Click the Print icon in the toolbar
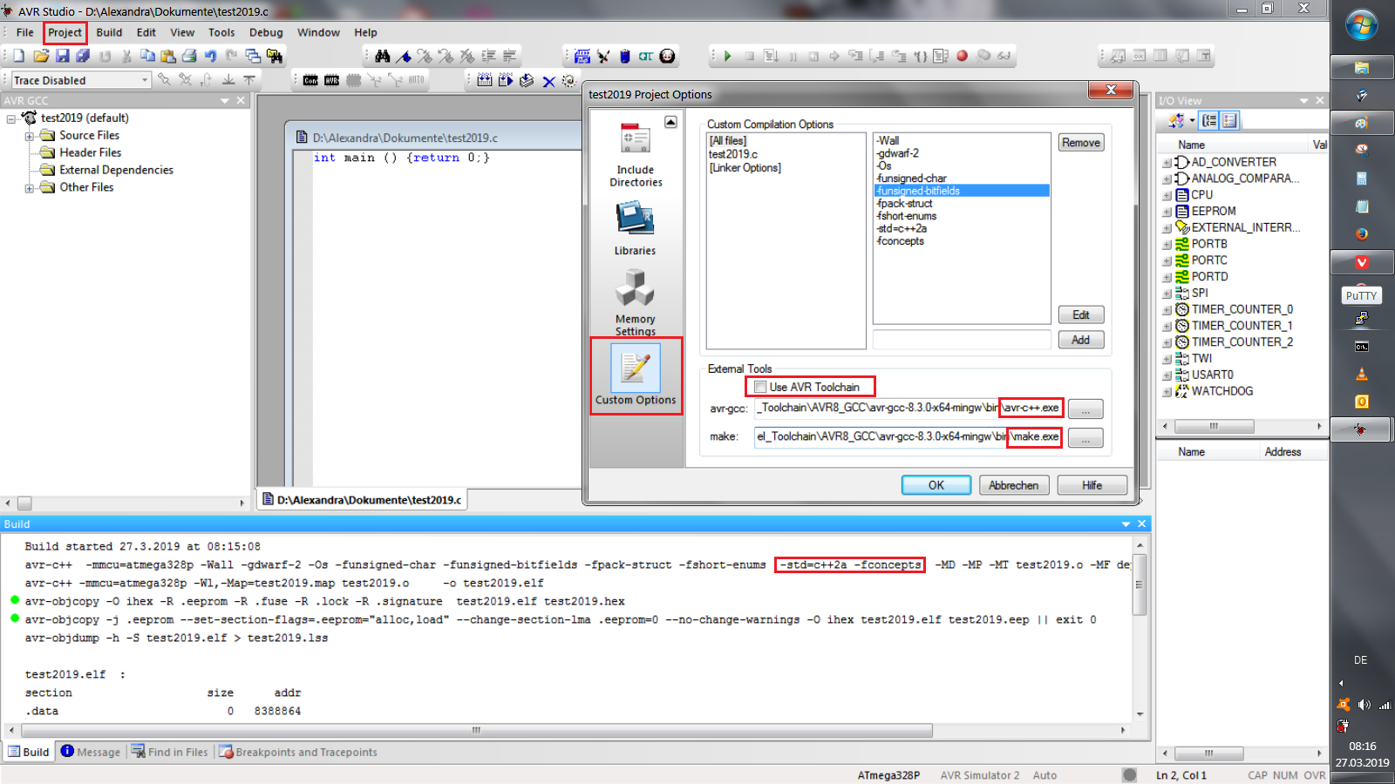Image resolution: width=1395 pixels, height=784 pixels. [x=189, y=56]
